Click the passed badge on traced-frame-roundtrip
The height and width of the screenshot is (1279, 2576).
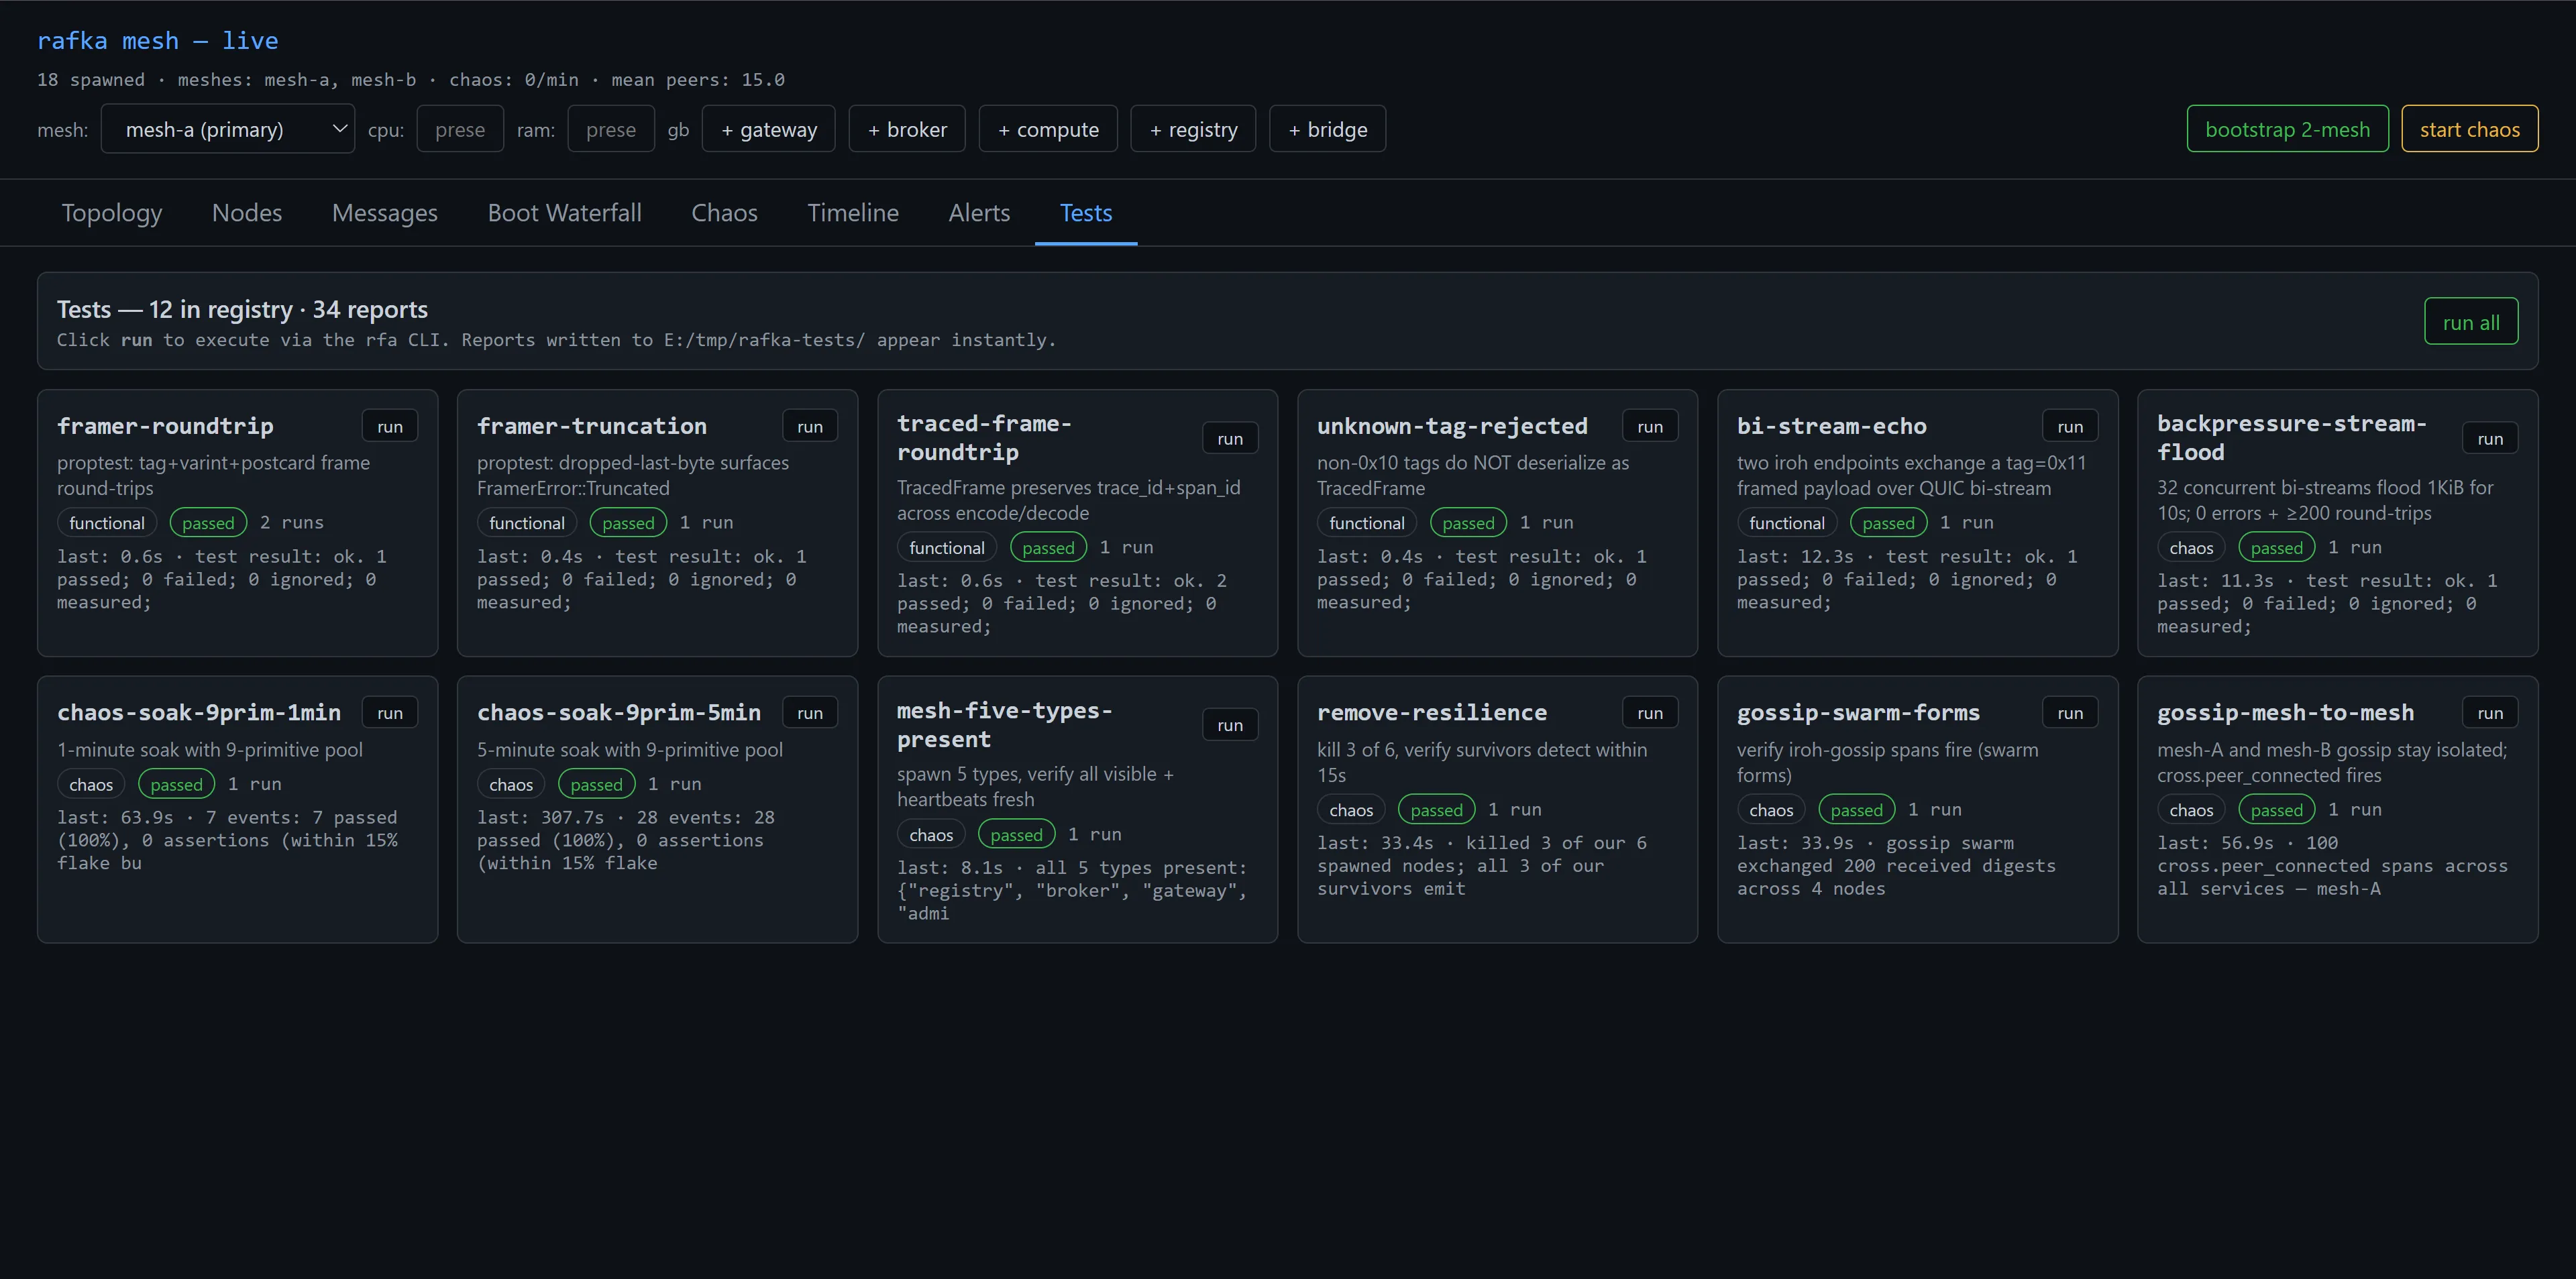1048,548
